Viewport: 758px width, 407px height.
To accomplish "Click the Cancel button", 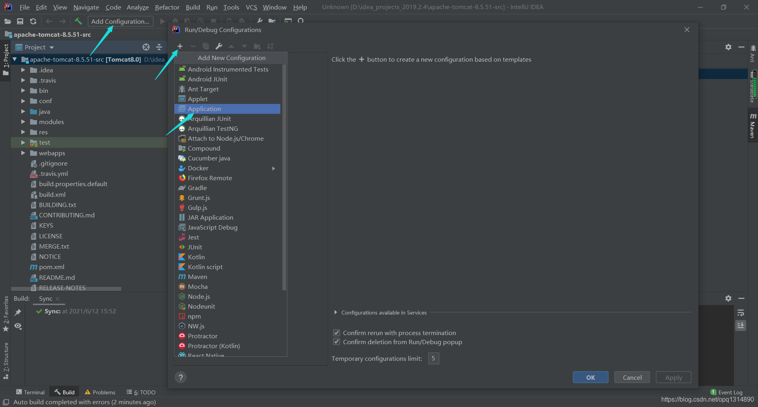I will pos(632,377).
